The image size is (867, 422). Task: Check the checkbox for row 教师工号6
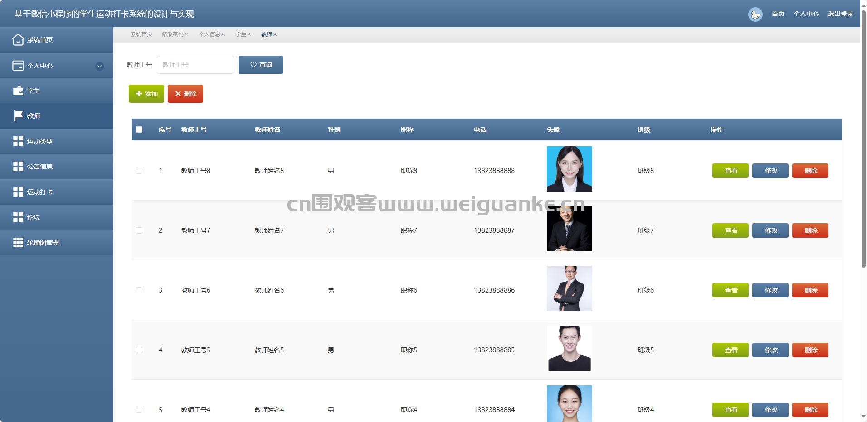[x=139, y=290]
